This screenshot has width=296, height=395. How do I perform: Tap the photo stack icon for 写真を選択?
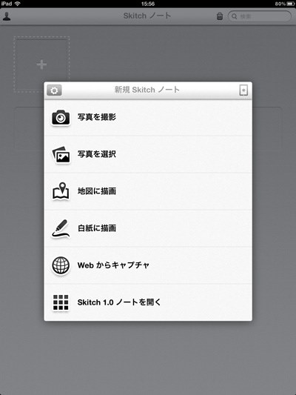click(x=61, y=154)
